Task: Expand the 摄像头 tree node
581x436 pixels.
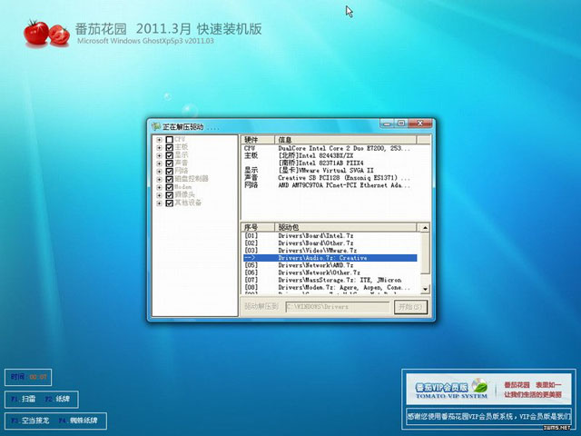Action: pos(159,195)
